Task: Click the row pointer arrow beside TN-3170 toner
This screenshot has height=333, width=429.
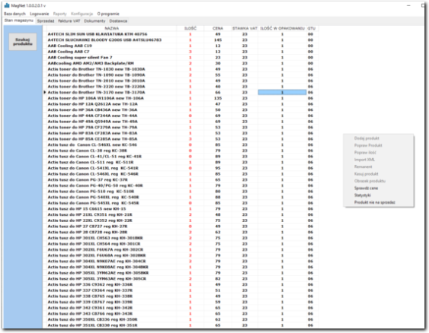Action: pyautogui.click(x=45, y=92)
